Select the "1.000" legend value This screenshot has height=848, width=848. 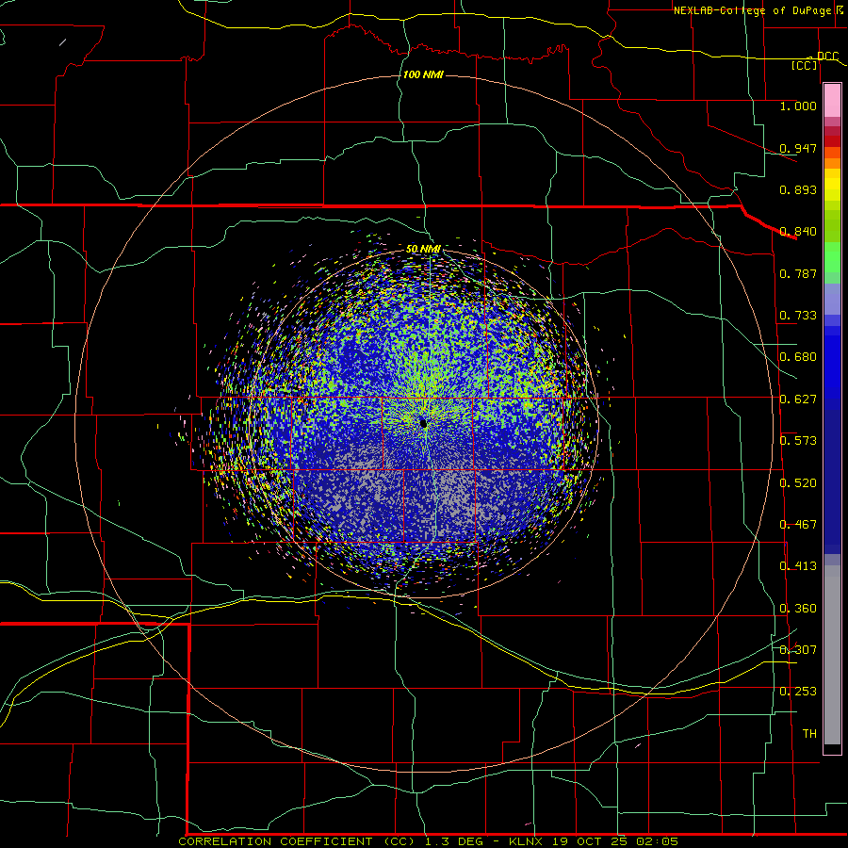click(x=798, y=106)
